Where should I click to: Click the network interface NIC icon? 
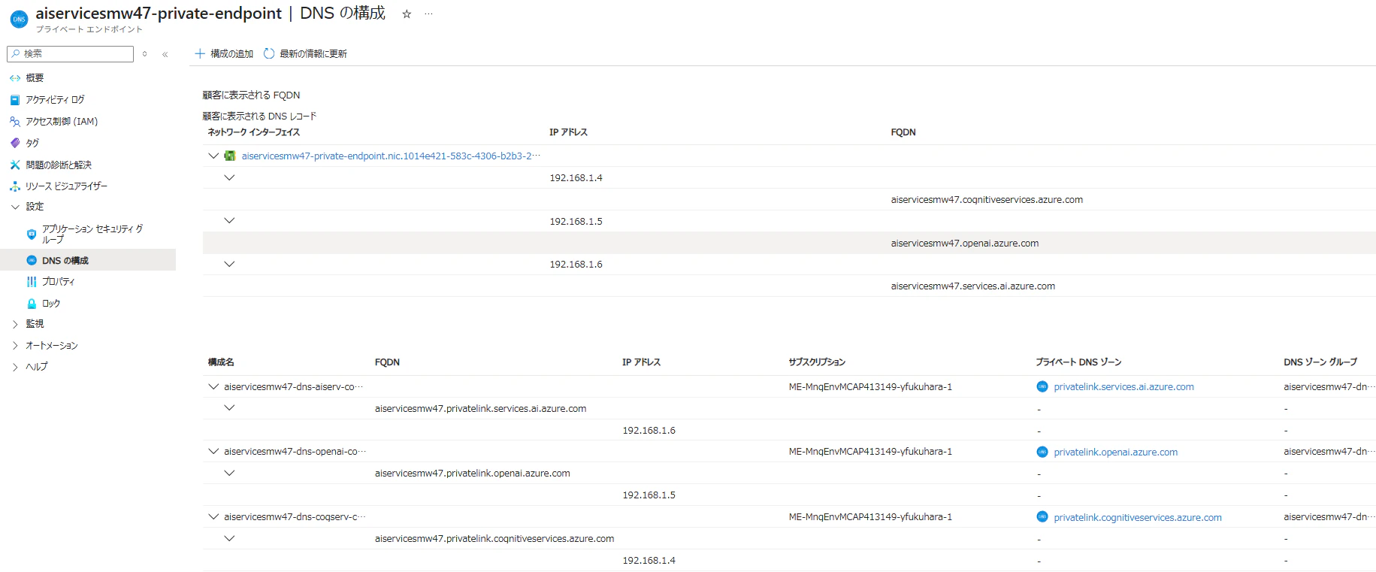(x=230, y=156)
